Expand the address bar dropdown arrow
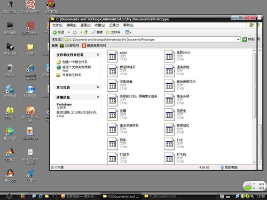This screenshot has height=200, width=267. click(238, 39)
